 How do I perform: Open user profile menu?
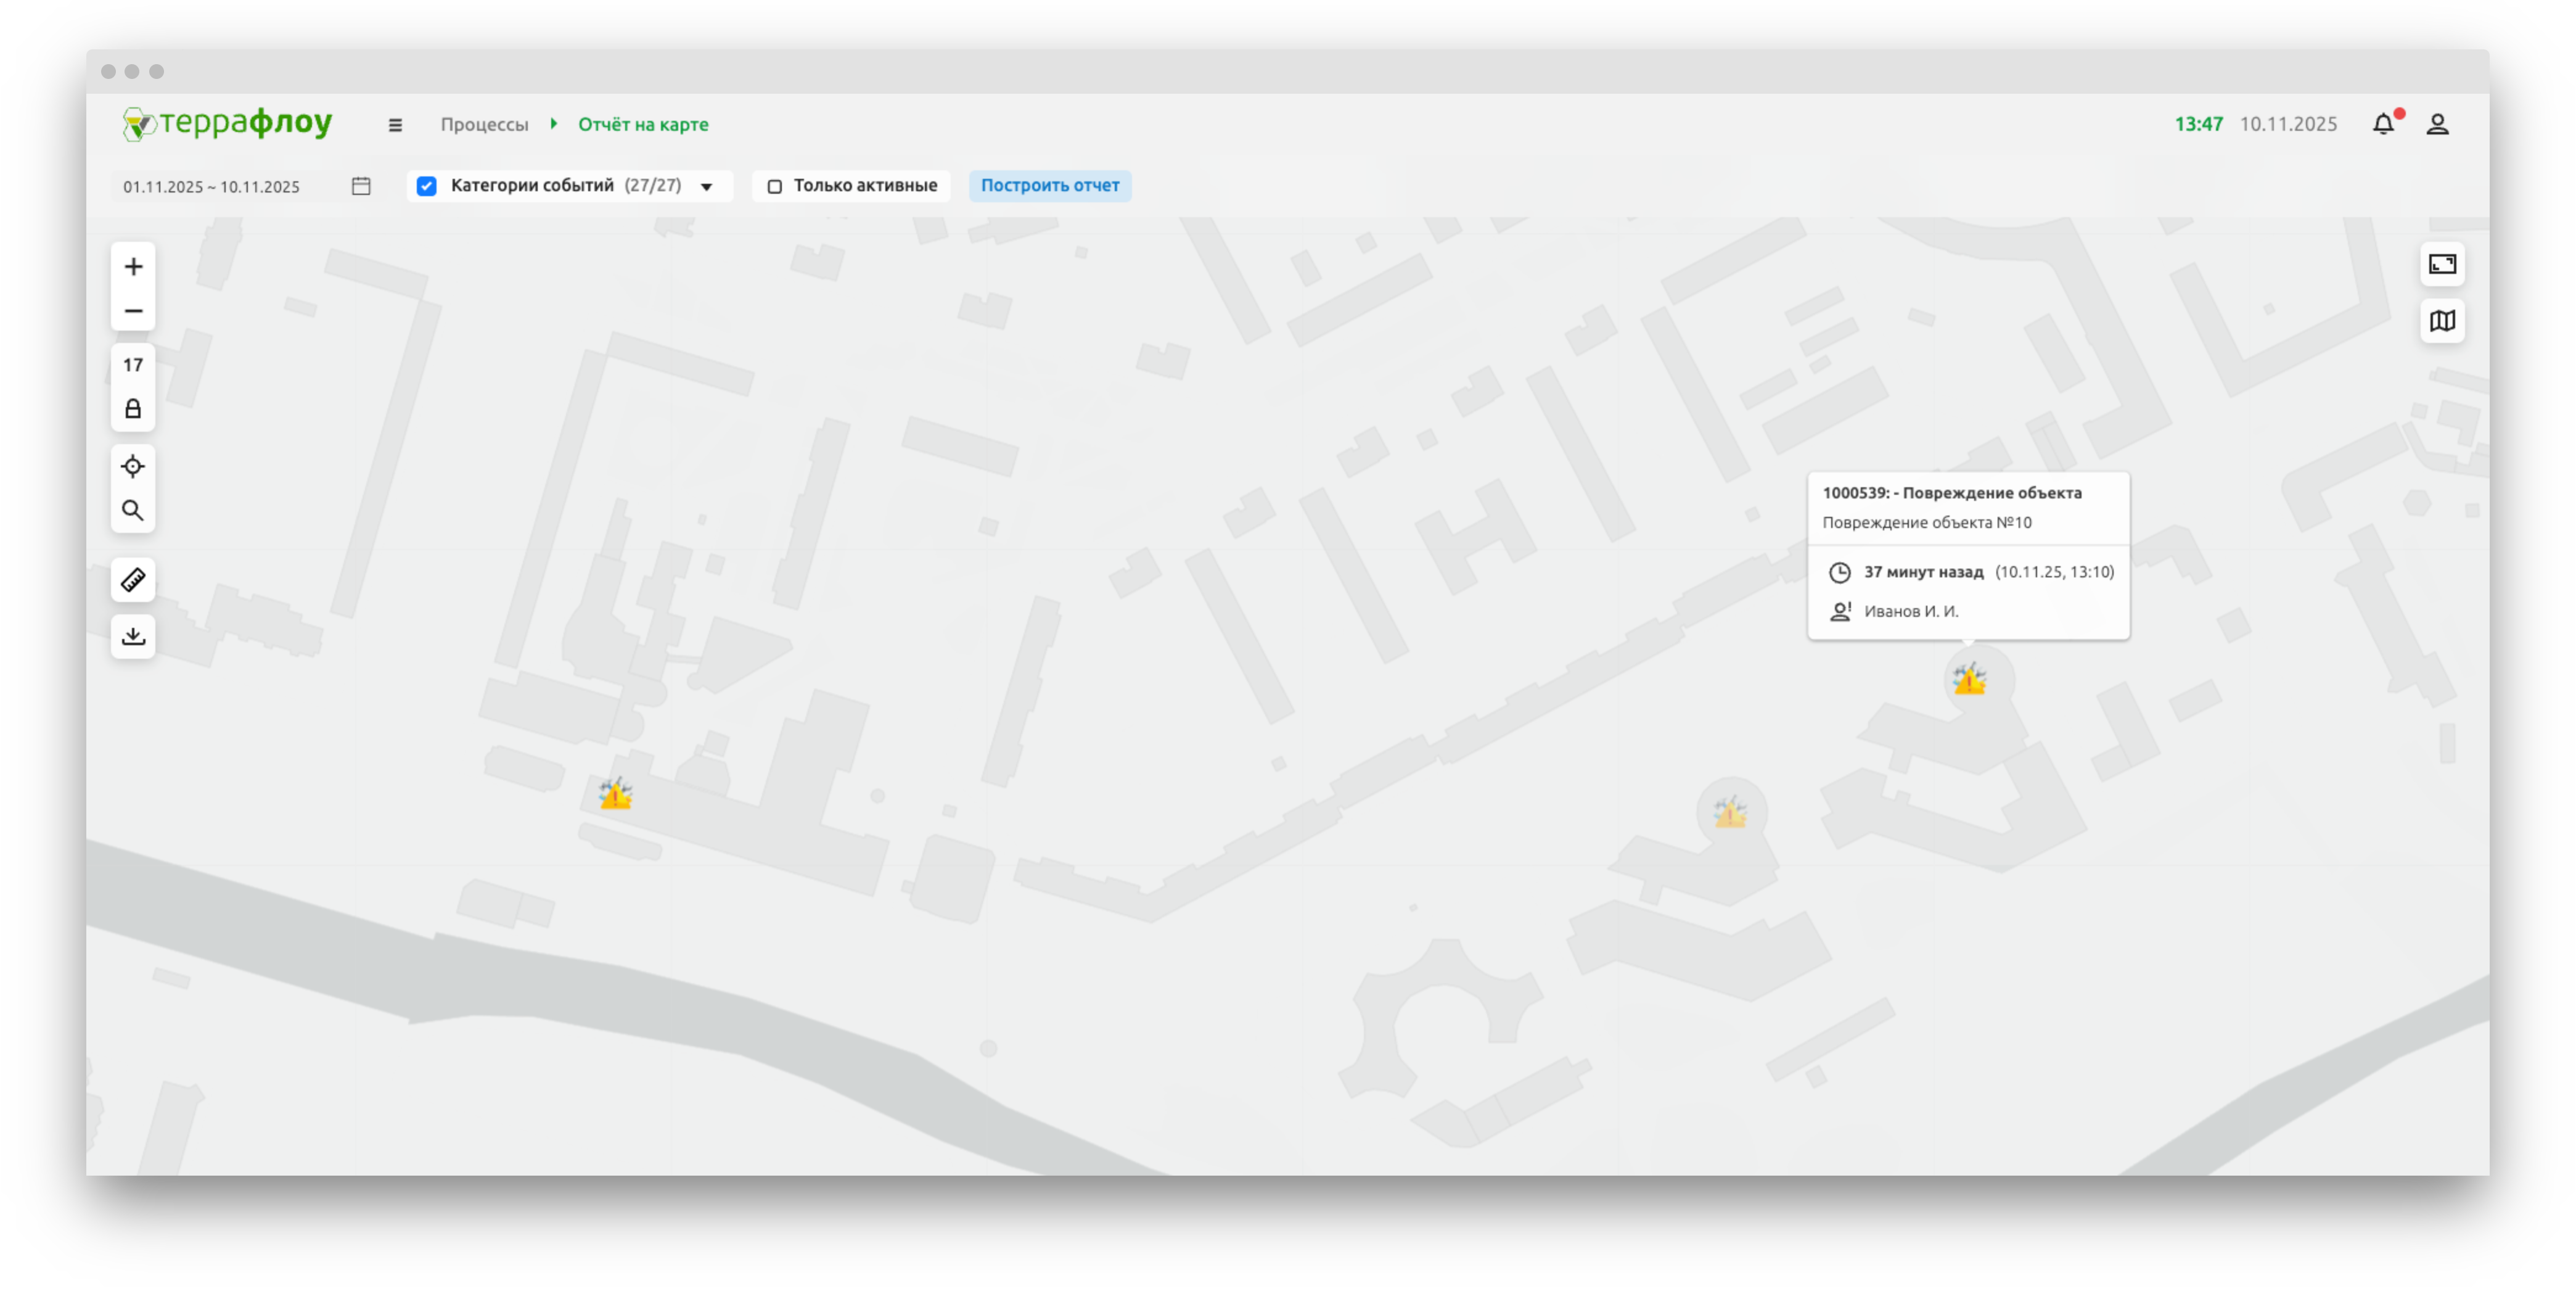pyautogui.click(x=2437, y=124)
